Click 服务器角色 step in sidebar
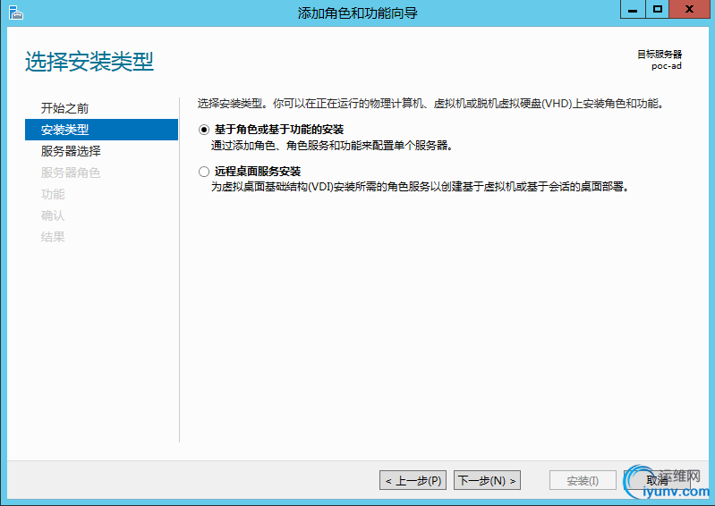 pos(71,173)
